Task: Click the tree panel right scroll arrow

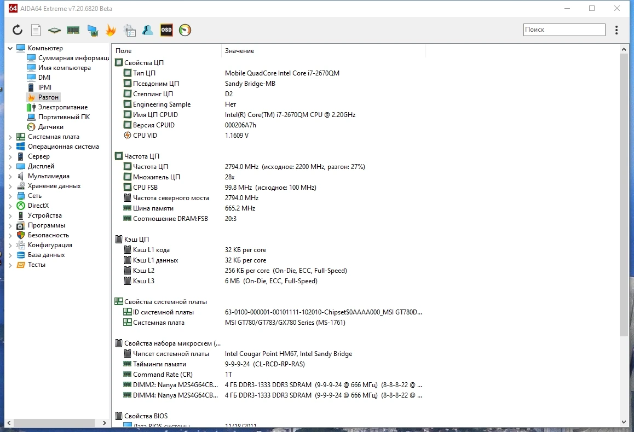Action: point(105,423)
